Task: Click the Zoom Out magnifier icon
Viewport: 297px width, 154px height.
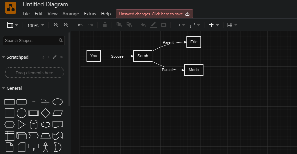Action: (66, 25)
